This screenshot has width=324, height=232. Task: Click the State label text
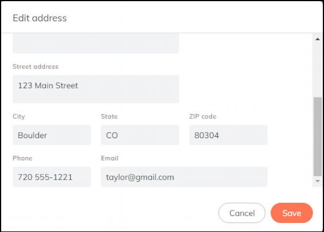[109, 116]
